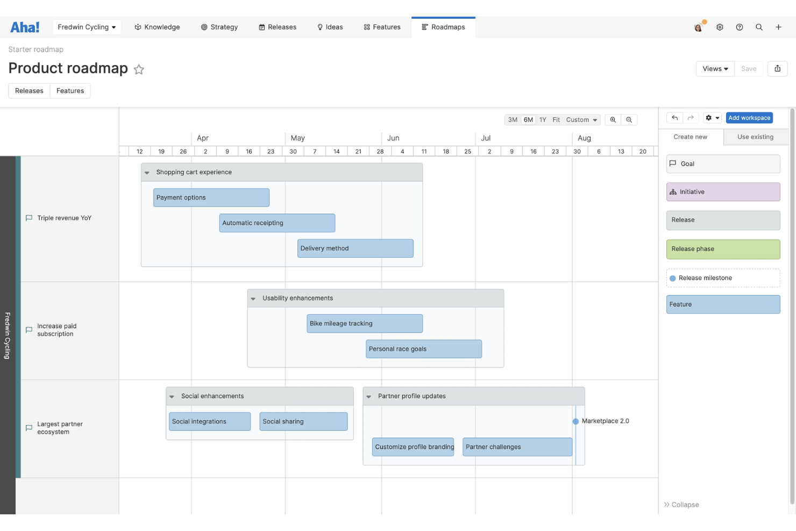The image size is (796, 531).
Task: Select the 3M timeframe option
Action: click(513, 120)
